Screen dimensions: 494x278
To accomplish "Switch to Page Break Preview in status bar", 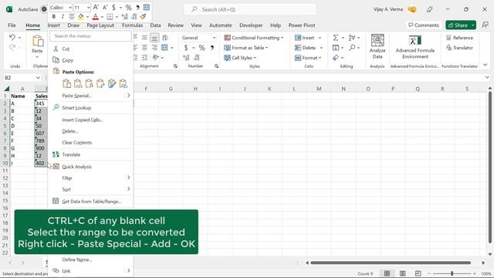I will click(x=418, y=273).
